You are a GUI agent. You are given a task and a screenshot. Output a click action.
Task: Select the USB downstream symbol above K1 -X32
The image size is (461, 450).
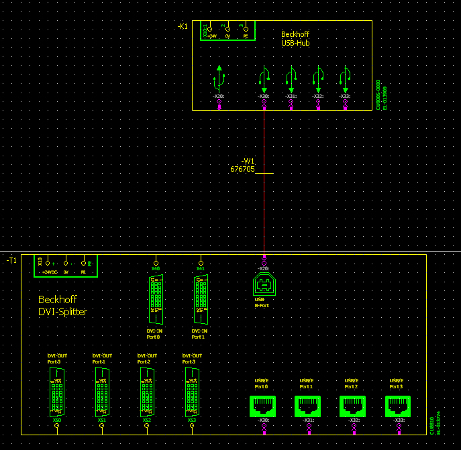click(x=318, y=78)
